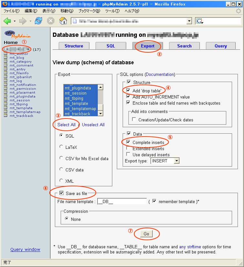The height and width of the screenshot is (267, 244).
Task: Expand the URL address bar dropdown
Action: pyautogui.click(x=189, y=21)
